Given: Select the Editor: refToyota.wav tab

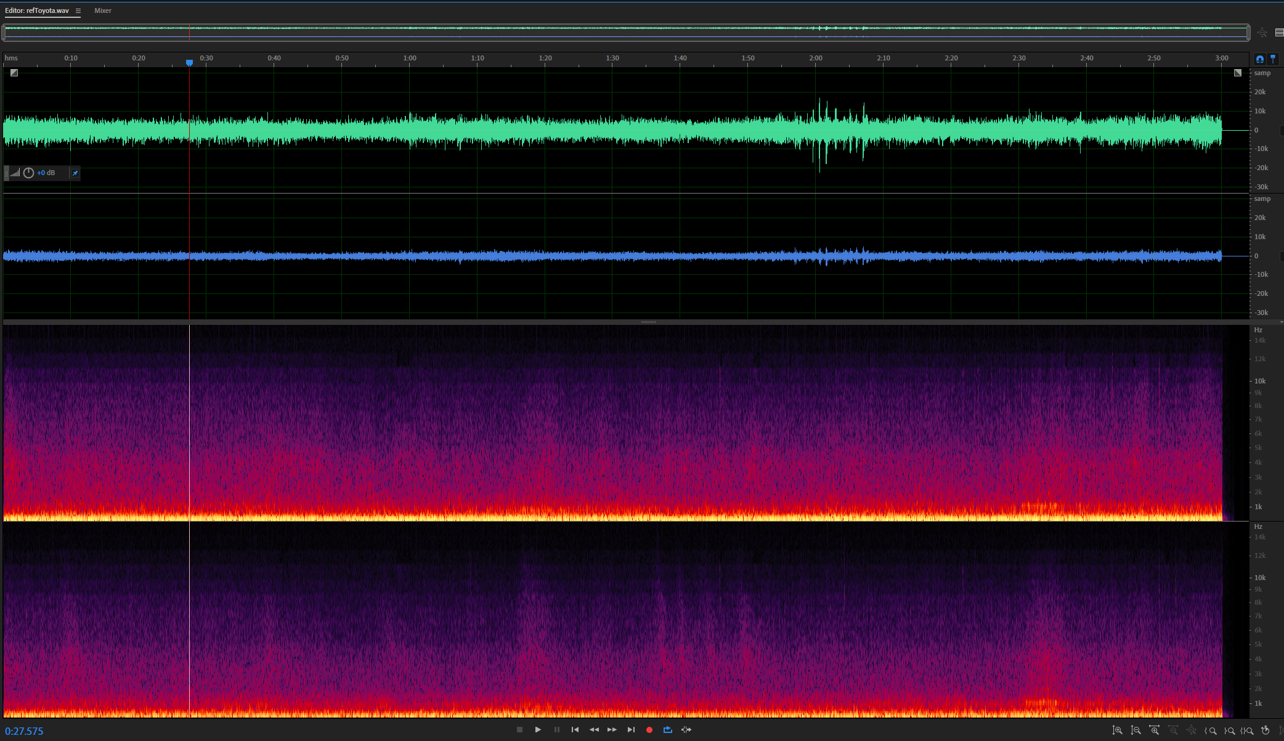Looking at the screenshot, I should coord(37,11).
